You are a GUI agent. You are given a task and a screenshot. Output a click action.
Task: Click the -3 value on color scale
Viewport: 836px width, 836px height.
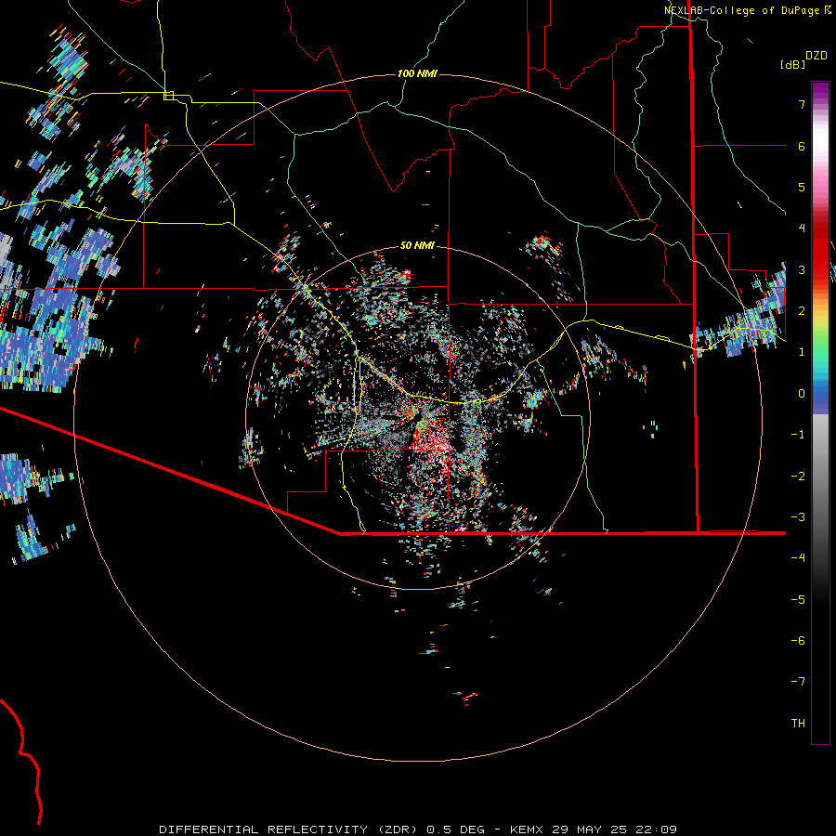[x=798, y=517]
